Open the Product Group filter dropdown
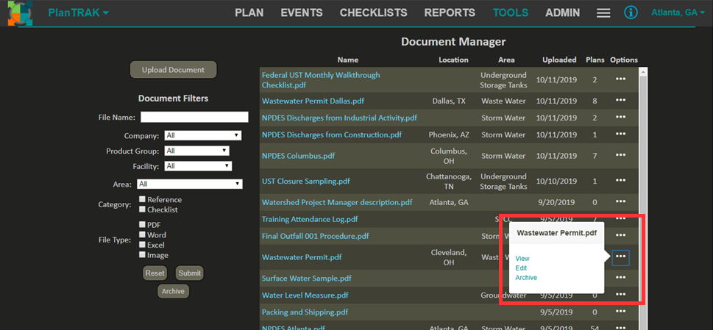Screen dimensions: 713x330 197,151
